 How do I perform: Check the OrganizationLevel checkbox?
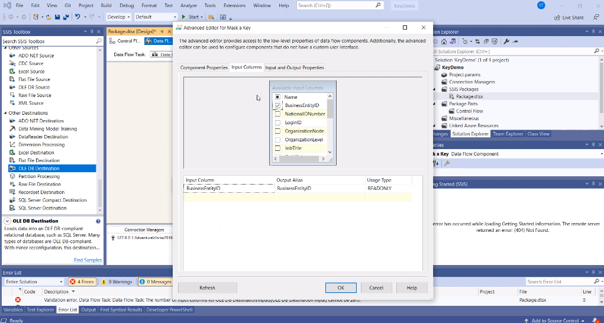[277, 140]
